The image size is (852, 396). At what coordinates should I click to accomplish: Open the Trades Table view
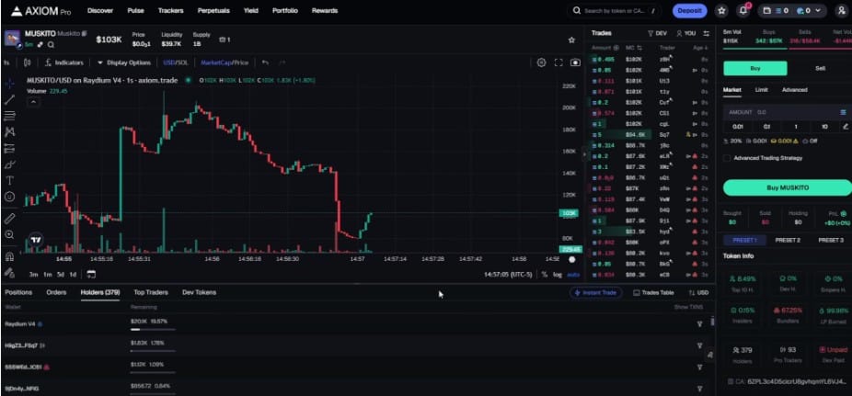click(653, 292)
